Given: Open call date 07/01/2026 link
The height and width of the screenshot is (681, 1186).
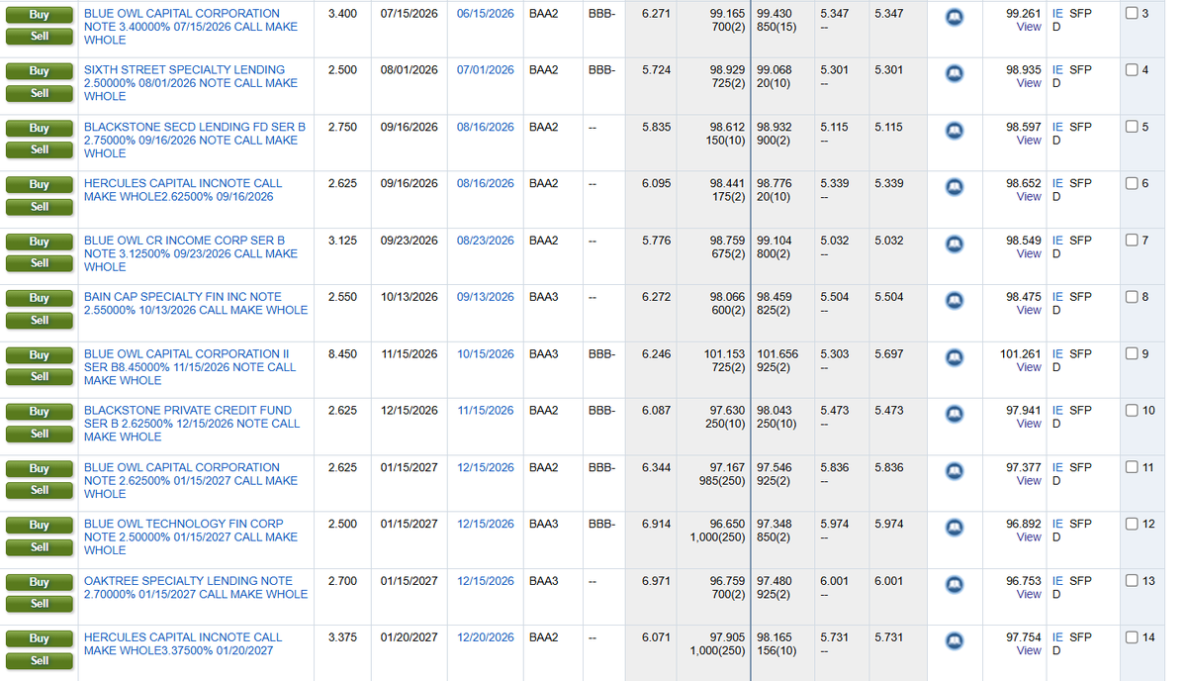Looking at the screenshot, I should (x=485, y=69).
